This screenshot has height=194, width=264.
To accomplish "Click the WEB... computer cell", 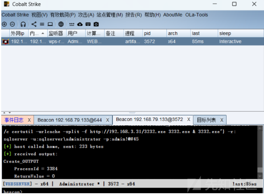I will [x=94, y=42].
